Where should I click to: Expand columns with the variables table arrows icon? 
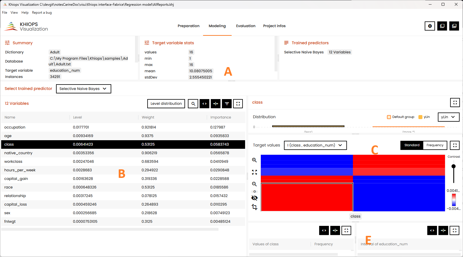coord(204,104)
